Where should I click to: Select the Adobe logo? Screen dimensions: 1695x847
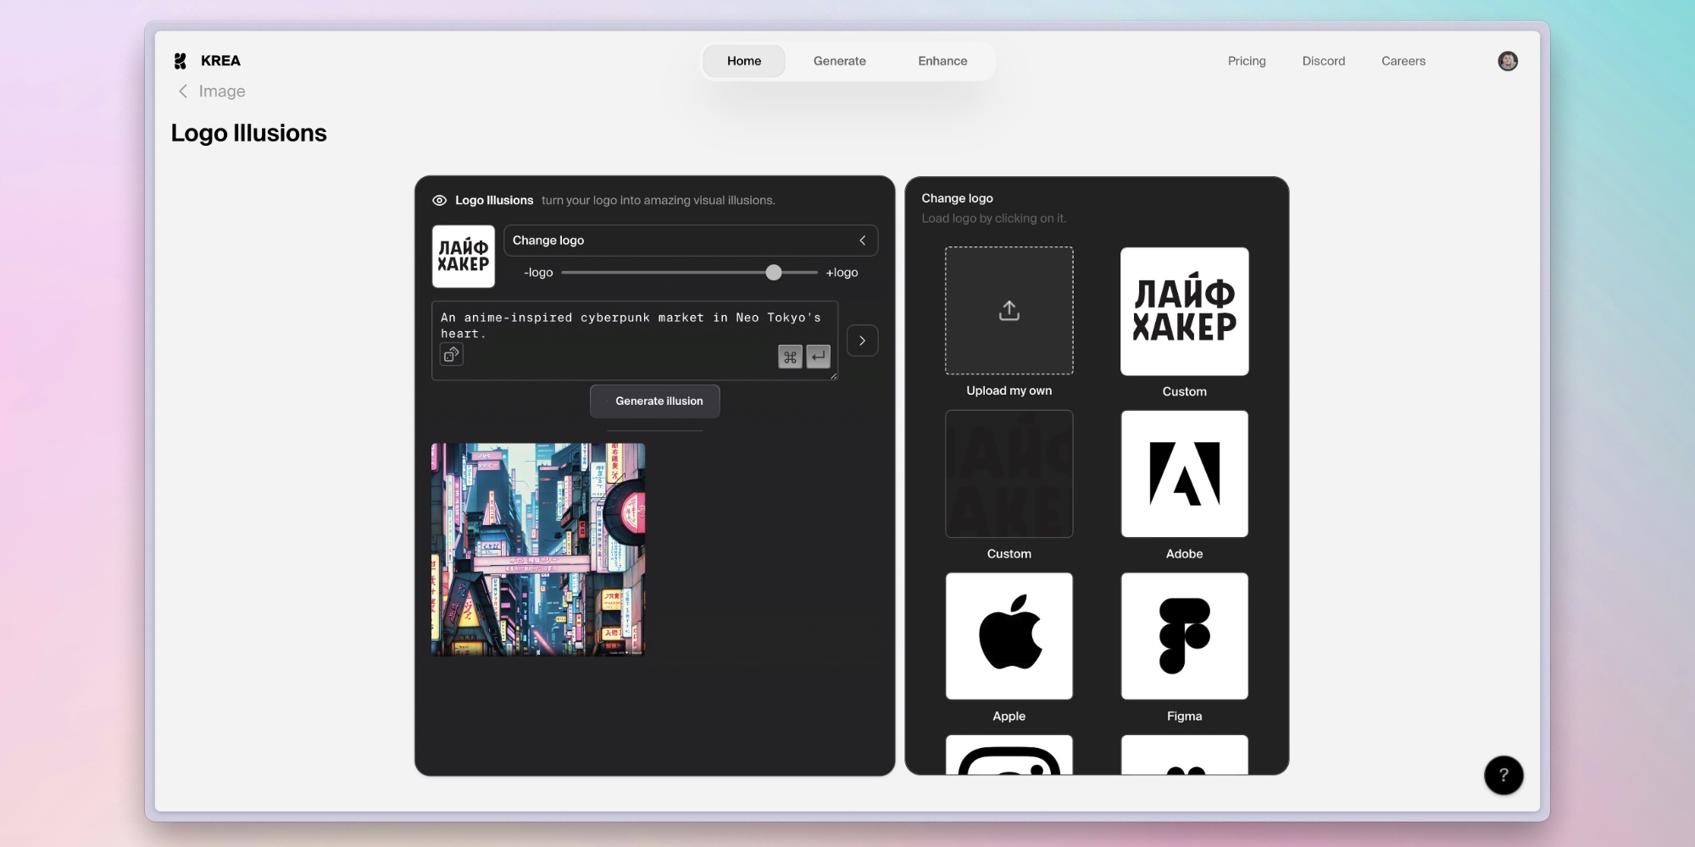1185,473
